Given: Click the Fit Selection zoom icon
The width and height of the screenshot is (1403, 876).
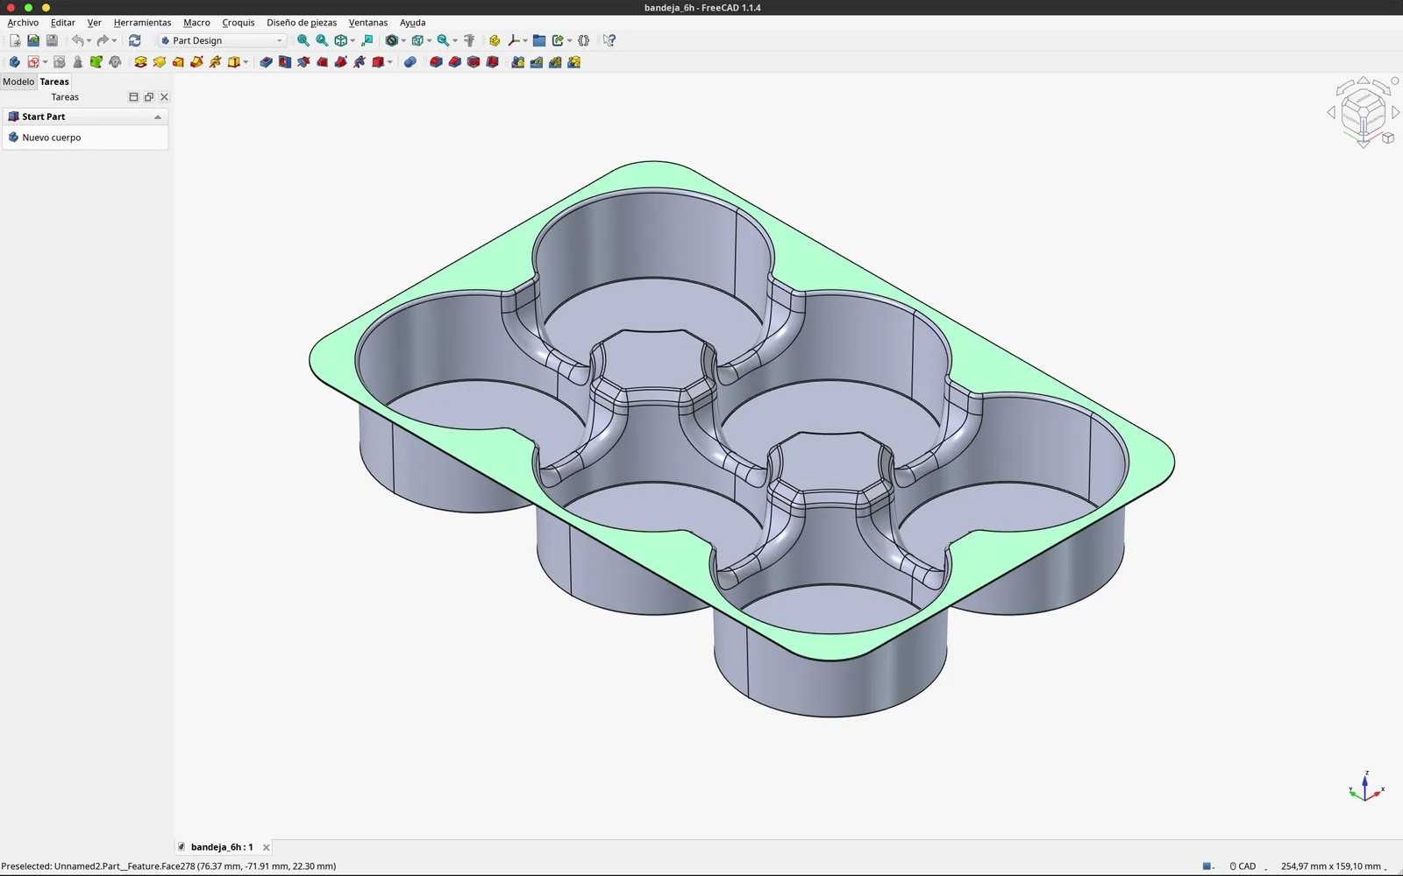Looking at the screenshot, I should coord(322,40).
